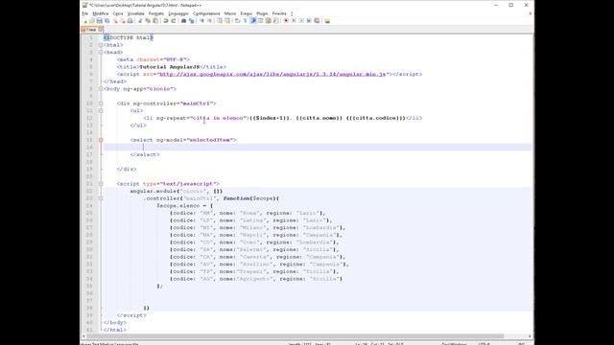Open the Macro menu

[230, 13]
